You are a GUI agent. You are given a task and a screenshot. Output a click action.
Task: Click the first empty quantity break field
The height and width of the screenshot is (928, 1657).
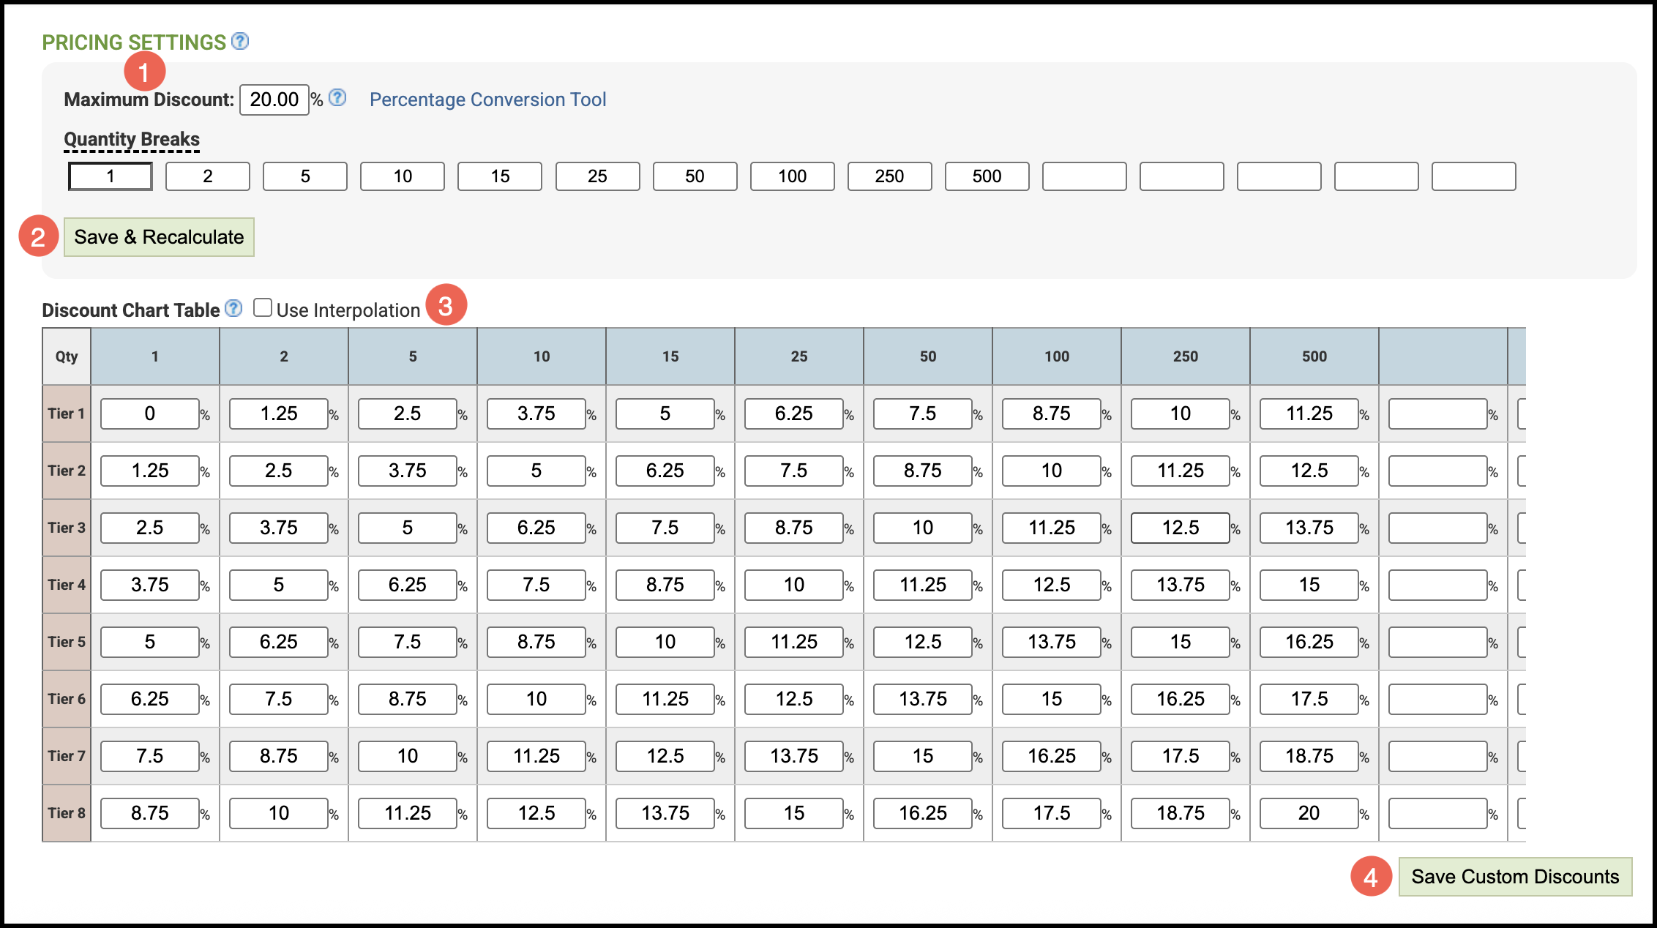pyautogui.click(x=1084, y=176)
